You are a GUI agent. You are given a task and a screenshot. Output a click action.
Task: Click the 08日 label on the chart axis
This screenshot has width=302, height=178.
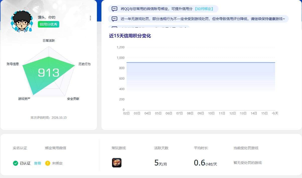click(x=190, y=113)
